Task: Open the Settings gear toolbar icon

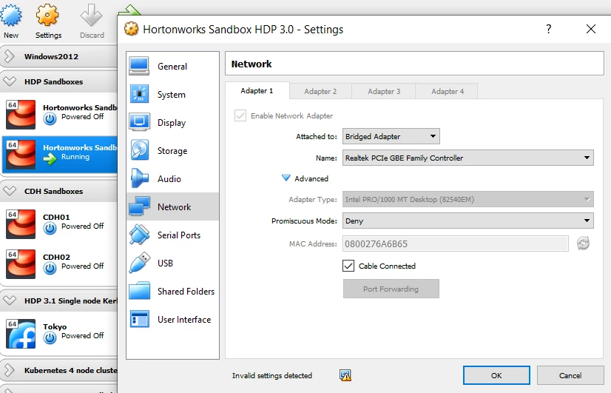Action: click(x=47, y=16)
